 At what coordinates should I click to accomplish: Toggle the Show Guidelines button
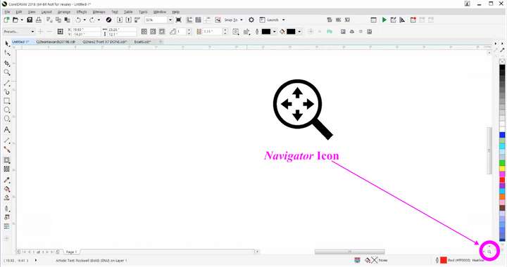tap(207, 20)
